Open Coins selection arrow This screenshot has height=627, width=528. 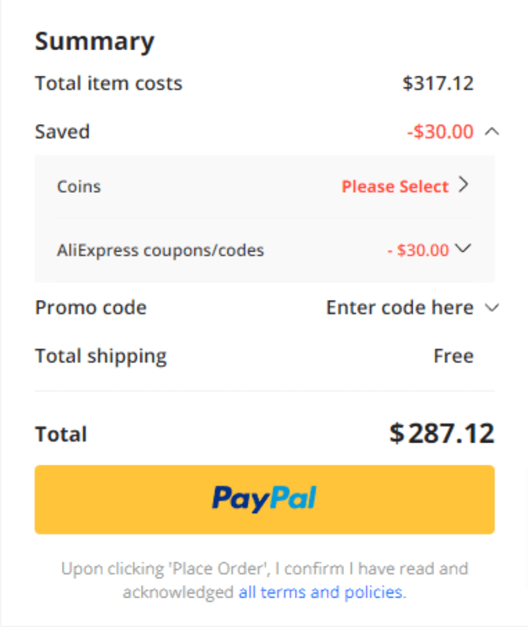tap(464, 185)
